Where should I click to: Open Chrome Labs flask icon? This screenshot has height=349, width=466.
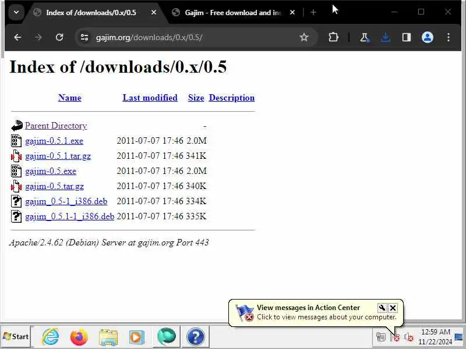click(365, 37)
